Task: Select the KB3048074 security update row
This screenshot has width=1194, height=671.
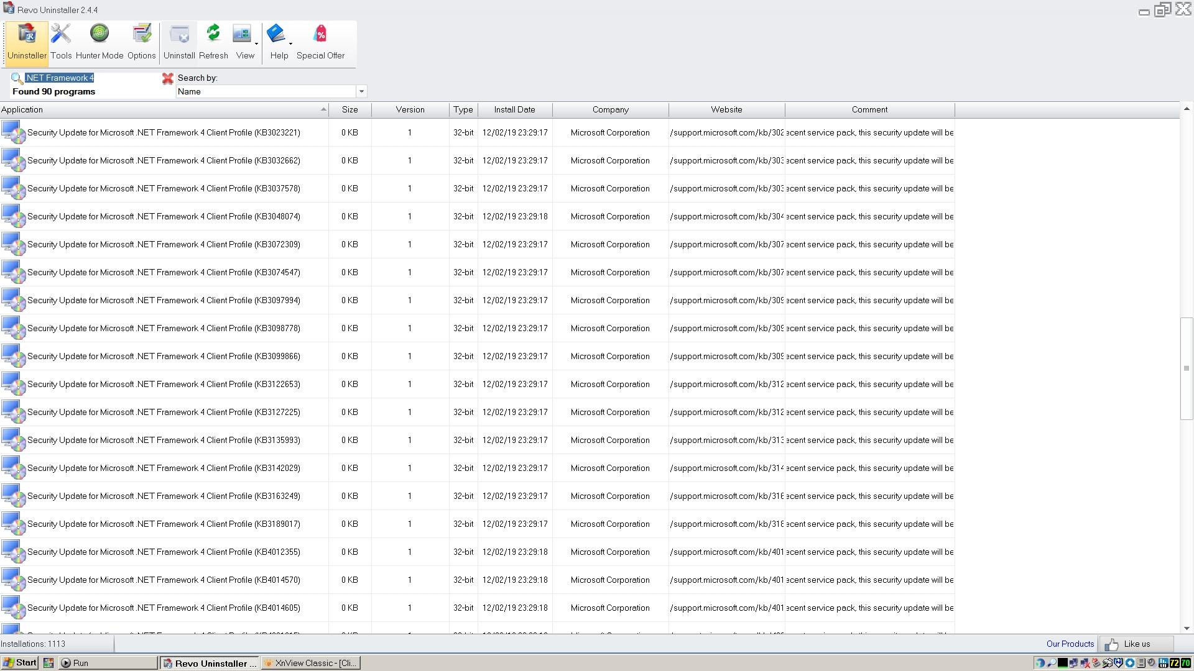Action: click(164, 217)
